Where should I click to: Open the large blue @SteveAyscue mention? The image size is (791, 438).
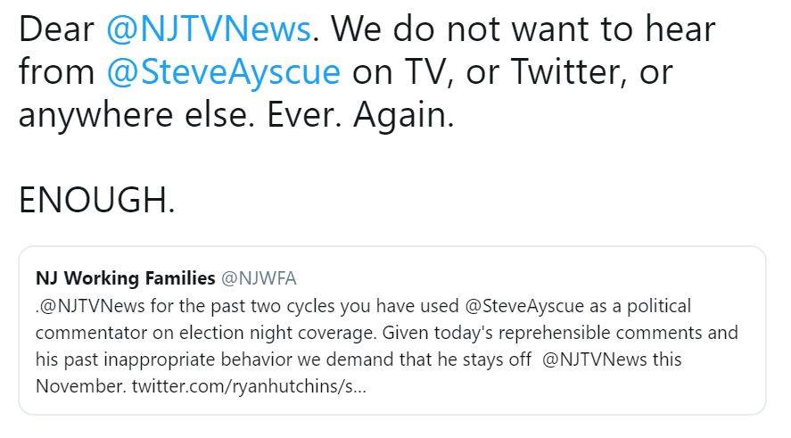click(223, 74)
